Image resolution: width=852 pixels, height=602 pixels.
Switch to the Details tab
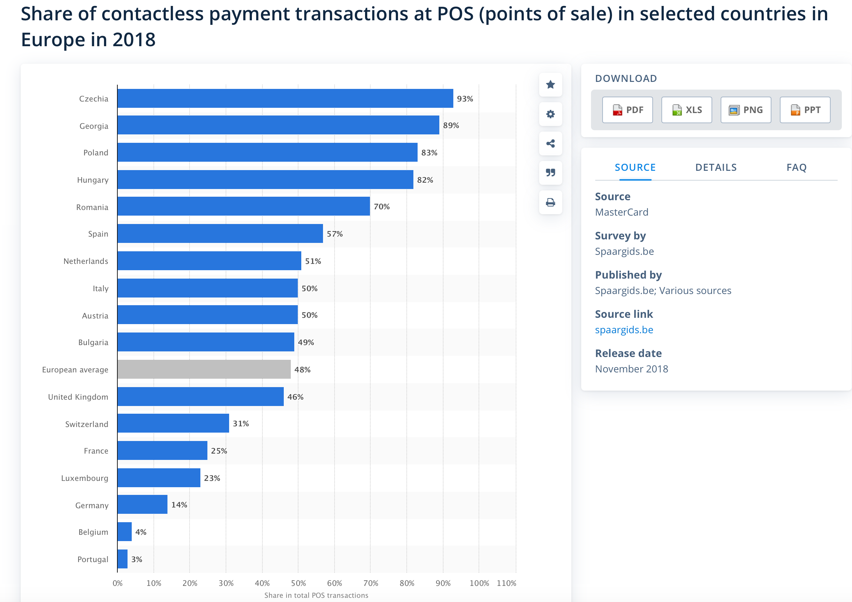(716, 168)
